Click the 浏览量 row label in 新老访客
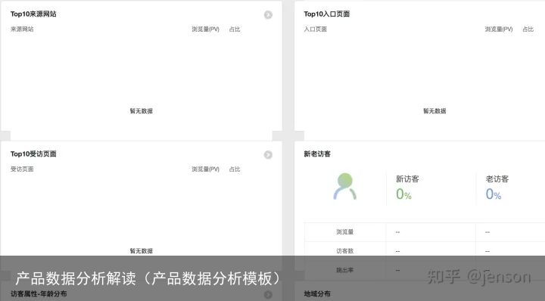Viewport: 545px width, 301px height. pos(345,232)
